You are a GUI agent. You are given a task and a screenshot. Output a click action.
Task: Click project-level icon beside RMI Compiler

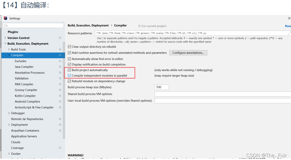click(60, 84)
